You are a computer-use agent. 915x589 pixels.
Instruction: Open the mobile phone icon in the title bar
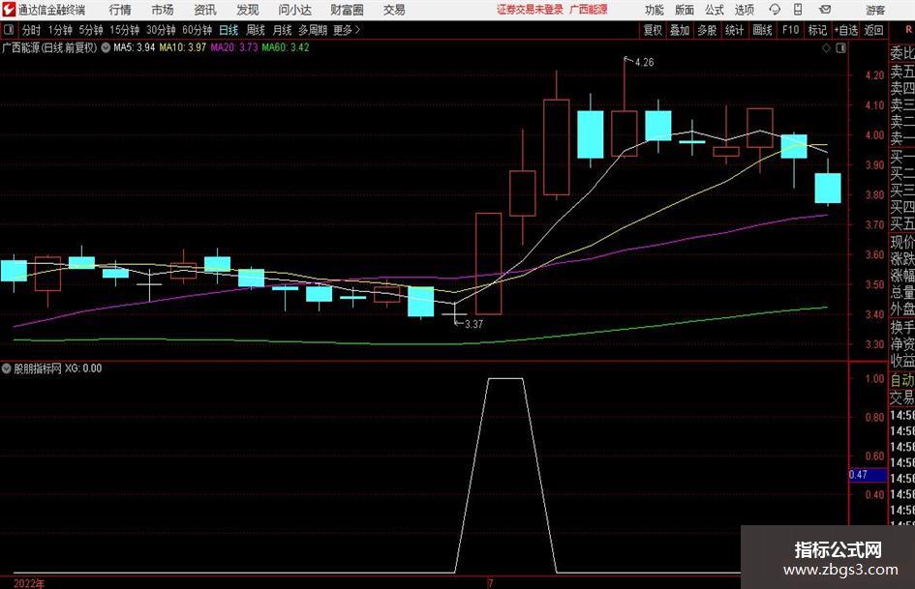[x=798, y=10]
